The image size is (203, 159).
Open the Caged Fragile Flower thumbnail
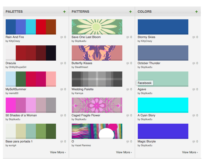[97, 105]
